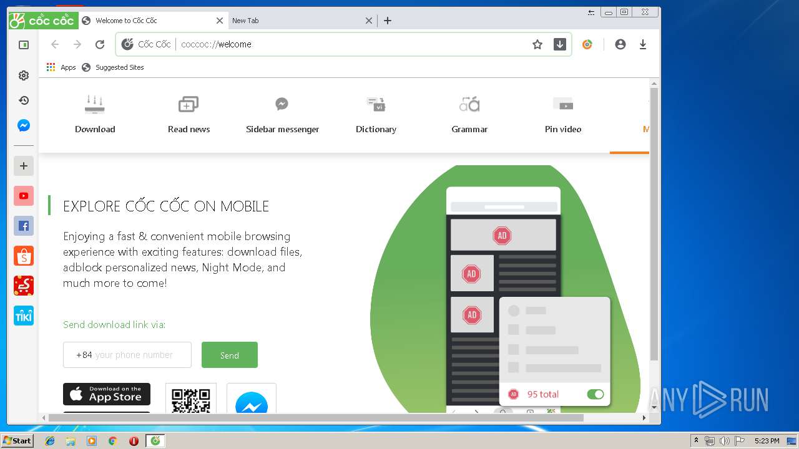Open Facebook sidebar shortcut
The height and width of the screenshot is (449, 799).
pos(24,226)
